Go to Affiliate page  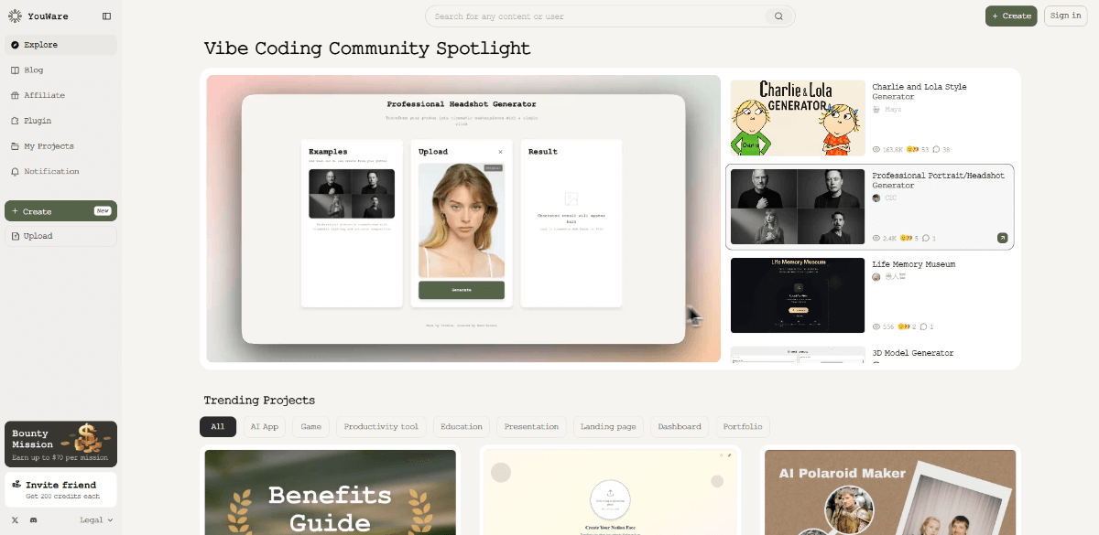click(60, 95)
